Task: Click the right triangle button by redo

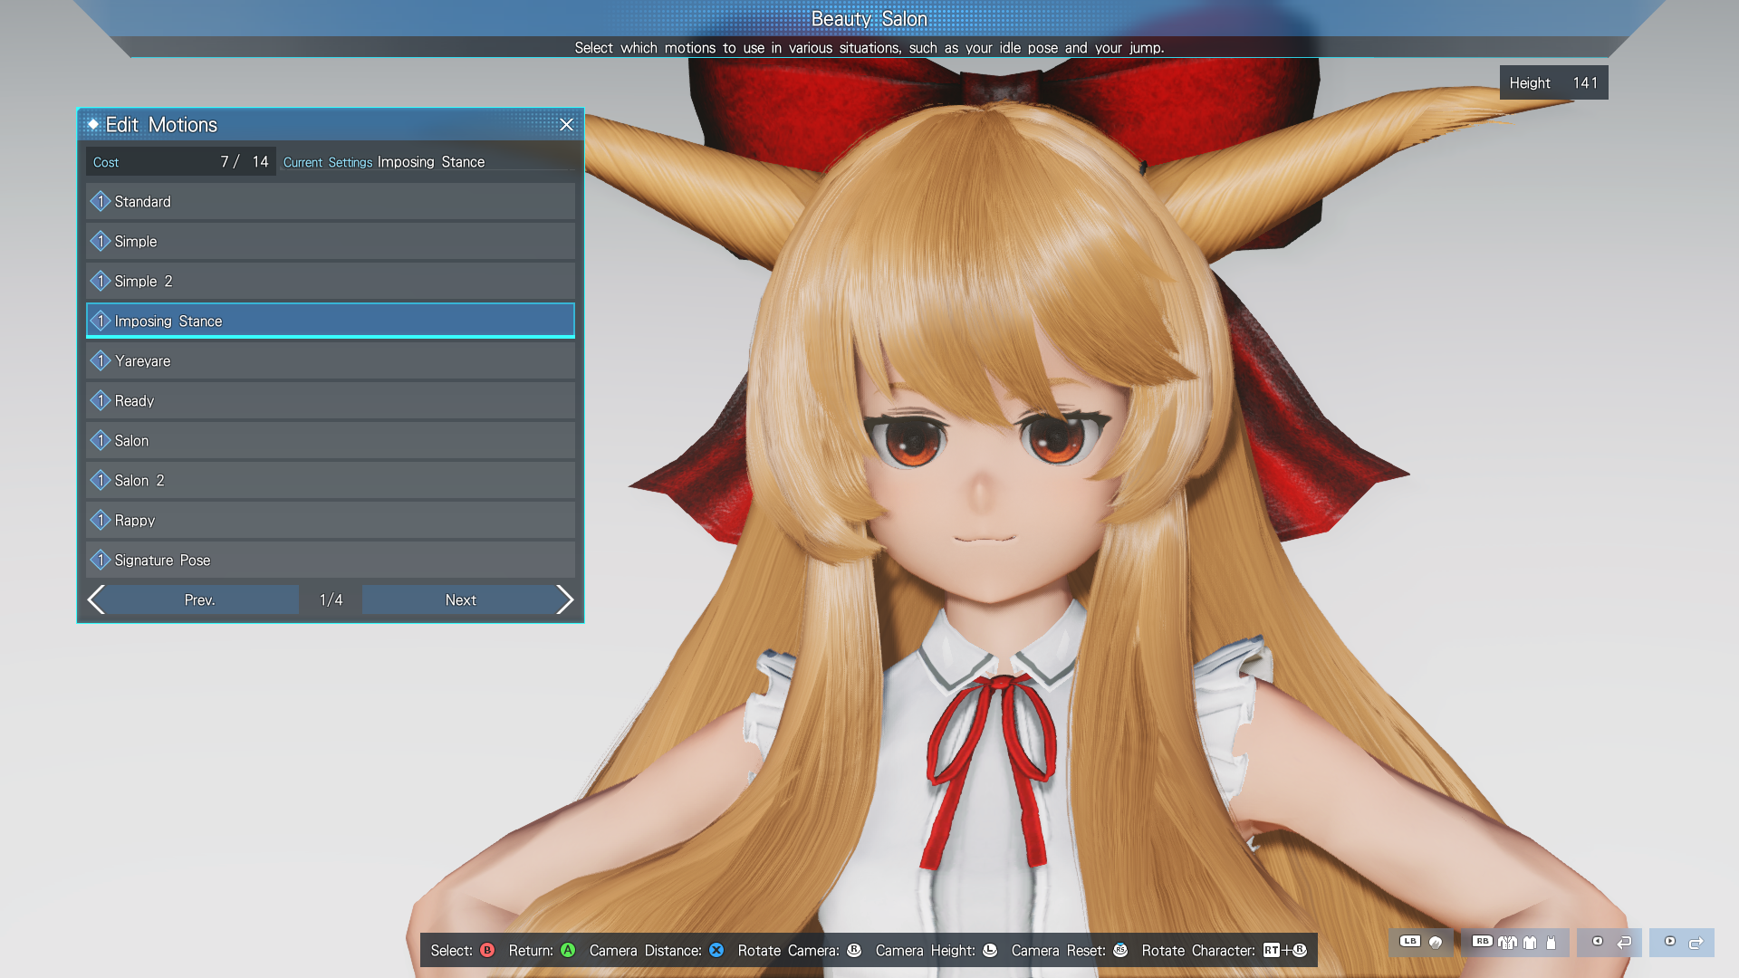Action: (x=1670, y=941)
